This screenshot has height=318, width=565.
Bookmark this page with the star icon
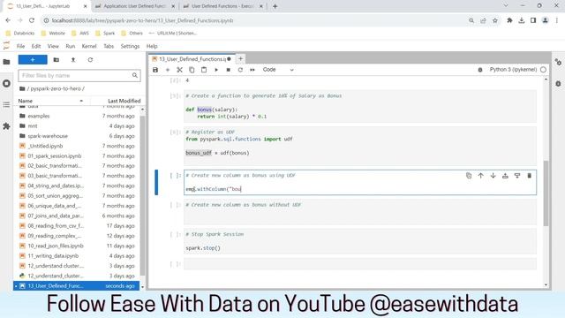click(x=495, y=20)
